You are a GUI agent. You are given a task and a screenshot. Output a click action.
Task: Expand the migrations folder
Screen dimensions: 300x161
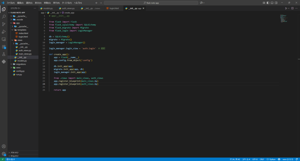(x=21, y=64)
